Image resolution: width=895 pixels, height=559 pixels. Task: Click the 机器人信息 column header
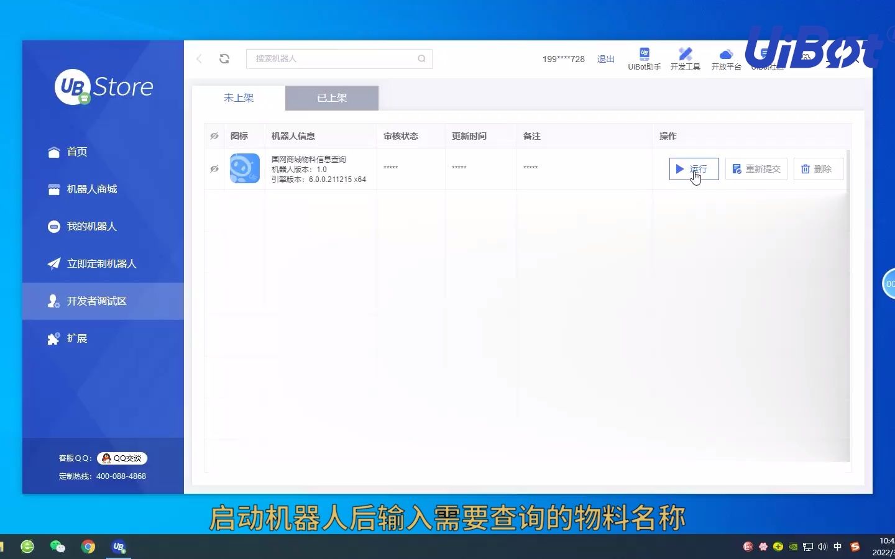point(293,136)
